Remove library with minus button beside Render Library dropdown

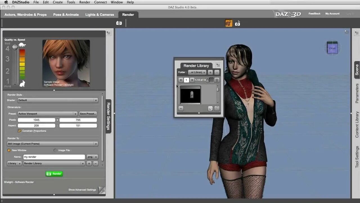(96, 164)
